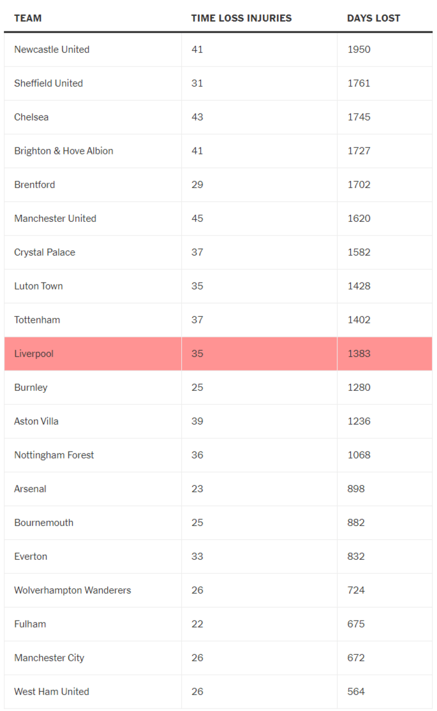
Task: Select the Newcastle United team cell
Action: pos(52,50)
